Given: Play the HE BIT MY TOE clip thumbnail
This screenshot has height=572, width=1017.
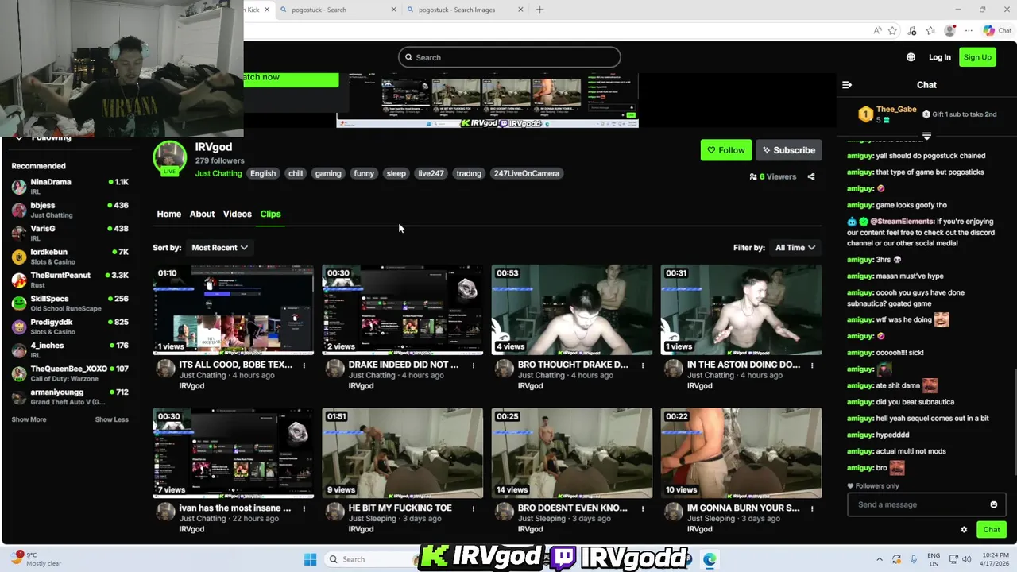Looking at the screenshot, I should [402, 453].
